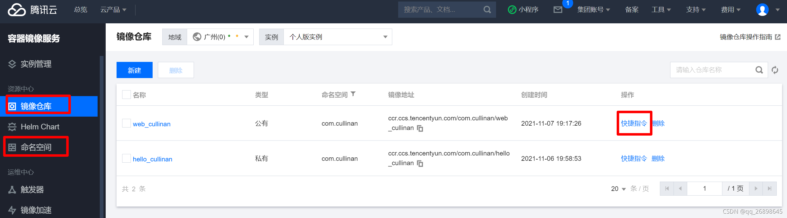Screen dimensions: 787x218
Task: Click 快捷指令 for web_cullinan
Action: (x=634, y=123)
